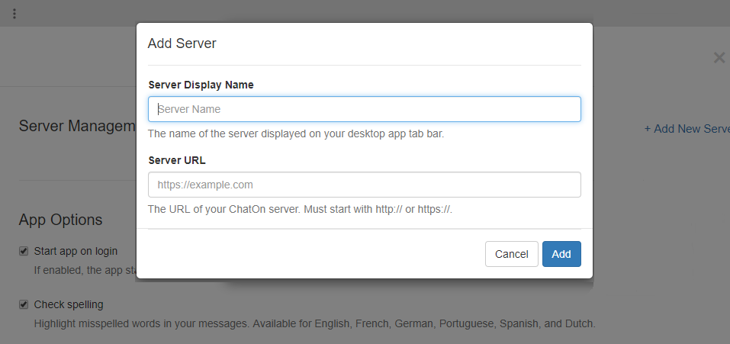Screen dimensions: 730x344
Task: Click the desktop app tab bar help text
Action: pos(295,133)
